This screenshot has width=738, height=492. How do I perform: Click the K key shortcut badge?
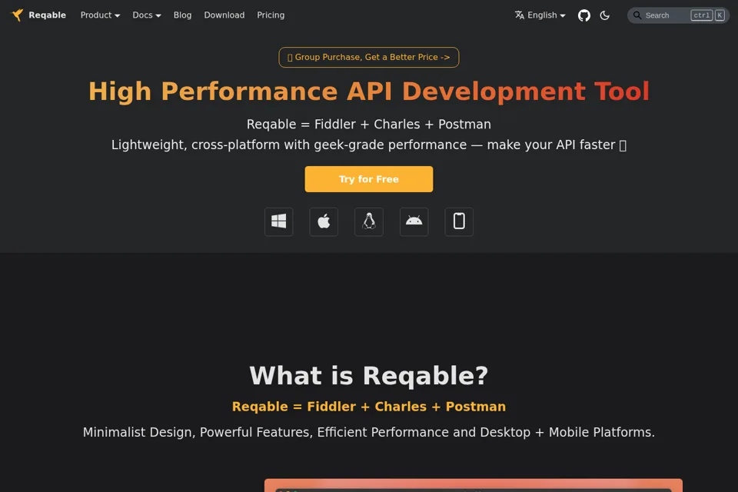point(720,15)
